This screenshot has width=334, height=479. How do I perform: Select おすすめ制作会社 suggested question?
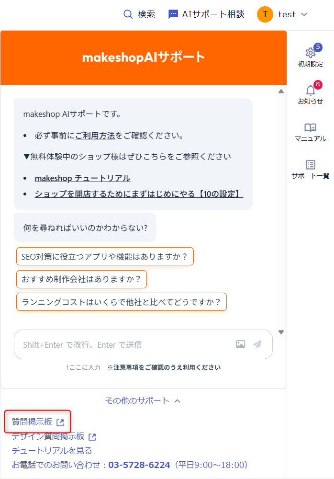click(81, 279)
